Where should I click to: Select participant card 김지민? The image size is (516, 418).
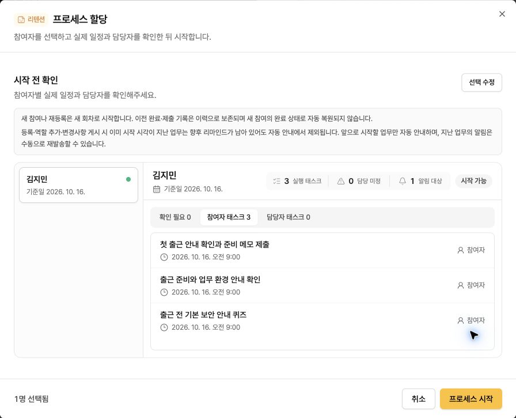click(79, 185)
